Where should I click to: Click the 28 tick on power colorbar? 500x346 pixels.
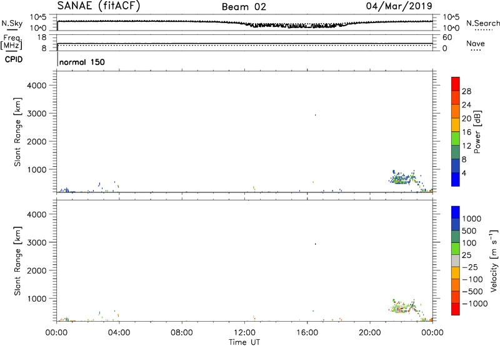click(x=466, y=91)
